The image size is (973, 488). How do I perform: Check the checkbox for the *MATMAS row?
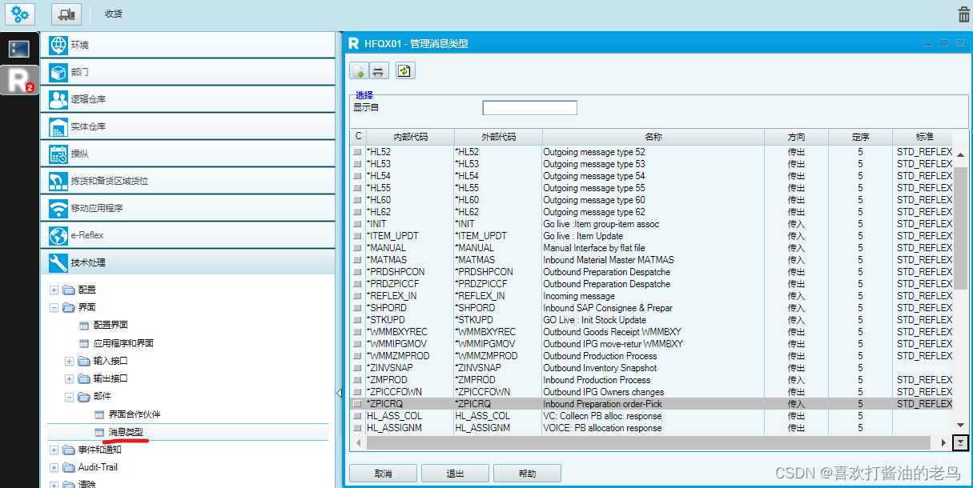point(356,260)
